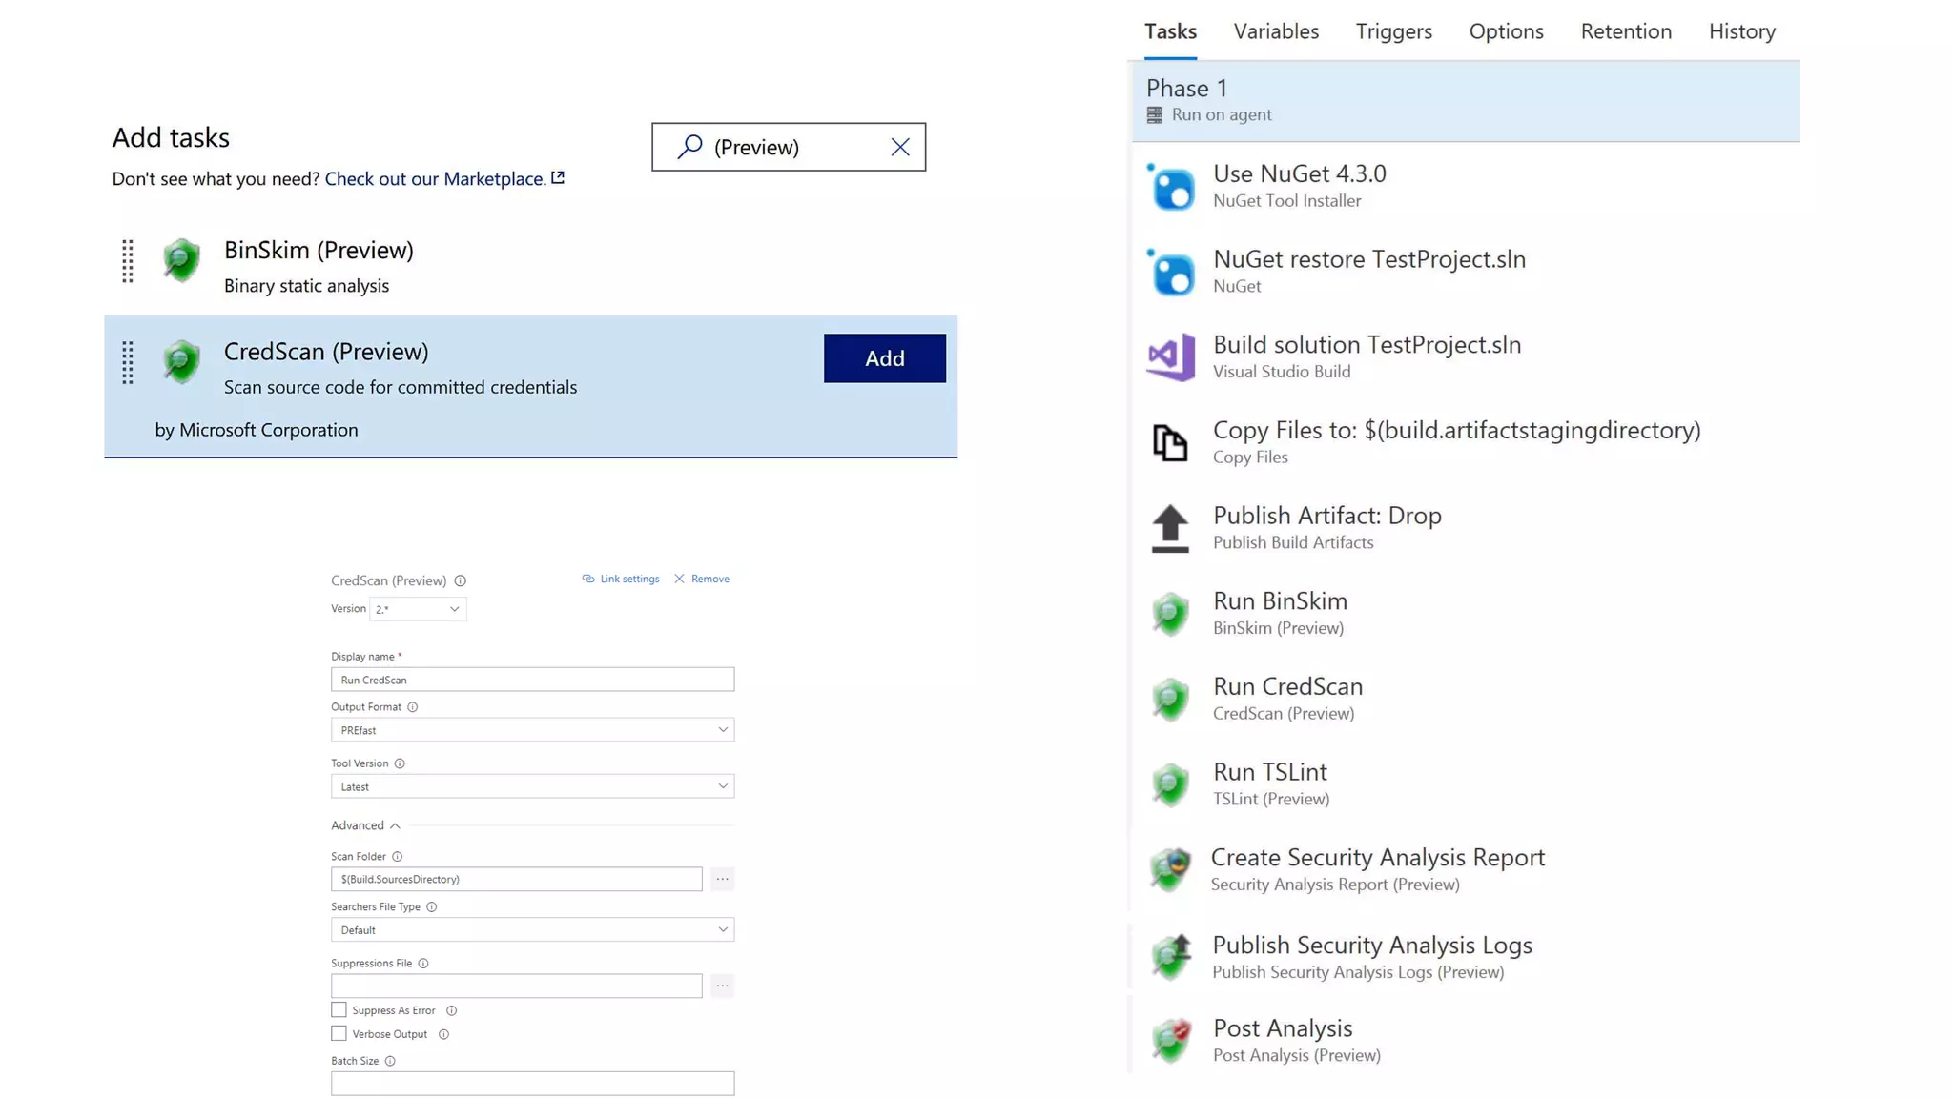Viewport: 1953px width, 1098px height.
Task: Enable the Suppress As Error checkbox
Action: (339, 1009)
